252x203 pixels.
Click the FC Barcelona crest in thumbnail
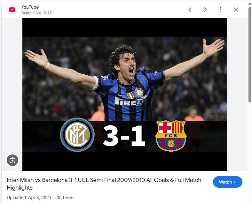coord(171,136)
